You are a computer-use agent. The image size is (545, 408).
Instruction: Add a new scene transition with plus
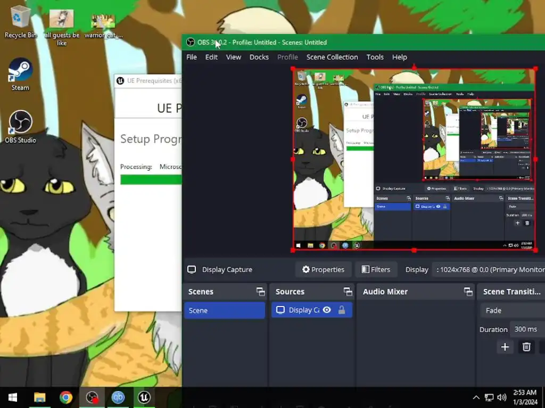click(x=505, y=347)
